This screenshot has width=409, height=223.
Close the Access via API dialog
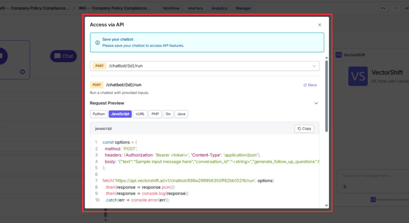click(319, 25)
